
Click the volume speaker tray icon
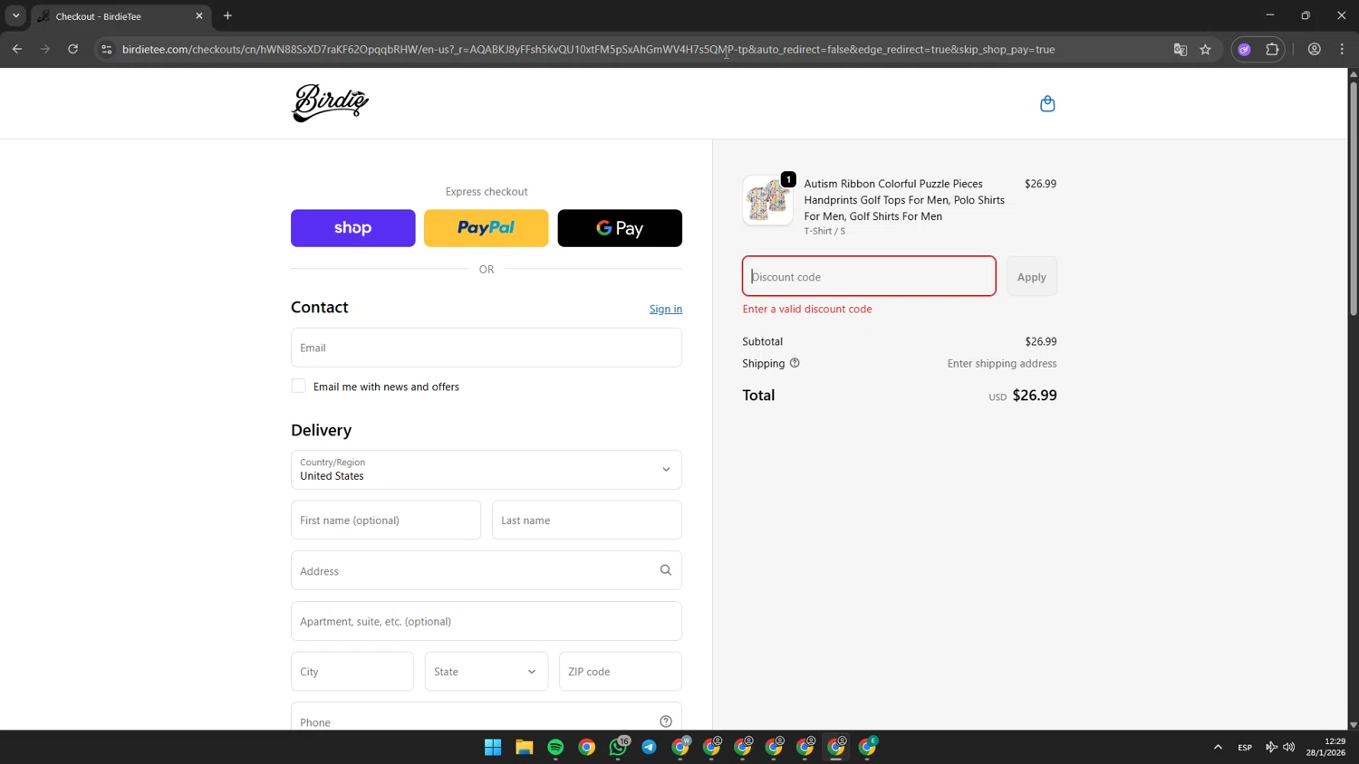1289,747
